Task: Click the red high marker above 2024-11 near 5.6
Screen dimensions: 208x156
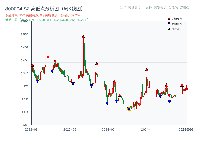Action: (147, 70)
